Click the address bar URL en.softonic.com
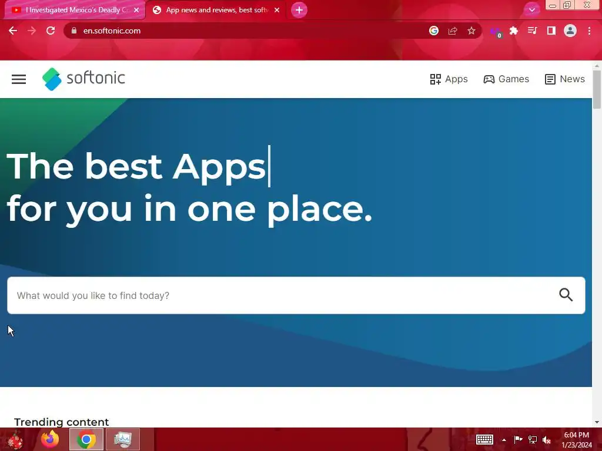Image resolution: width=602 pixels, height=451 pixels. point(112,31)
